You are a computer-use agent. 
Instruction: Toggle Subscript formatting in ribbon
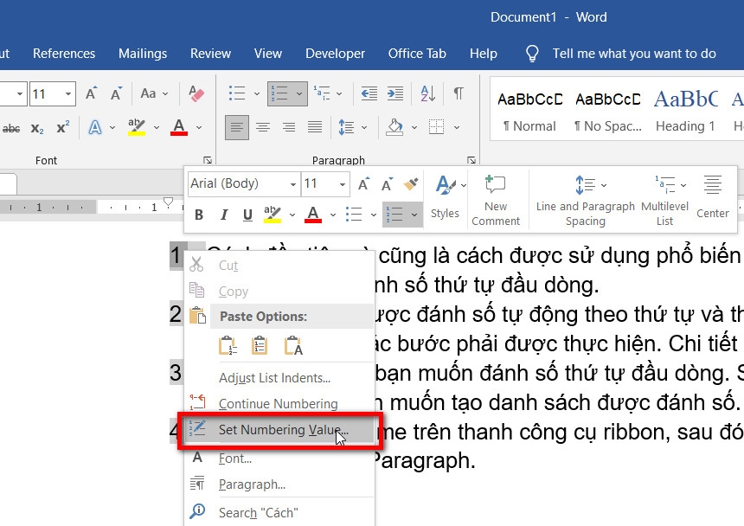pos(37,128)
